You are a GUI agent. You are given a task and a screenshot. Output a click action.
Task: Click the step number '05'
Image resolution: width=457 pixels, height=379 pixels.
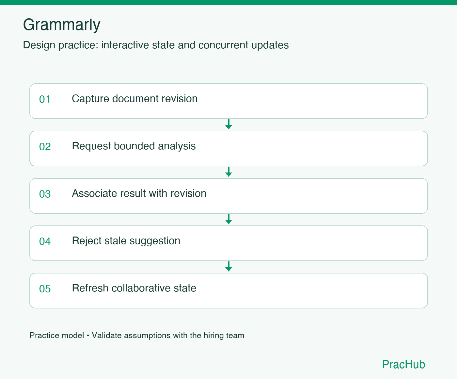45,289
